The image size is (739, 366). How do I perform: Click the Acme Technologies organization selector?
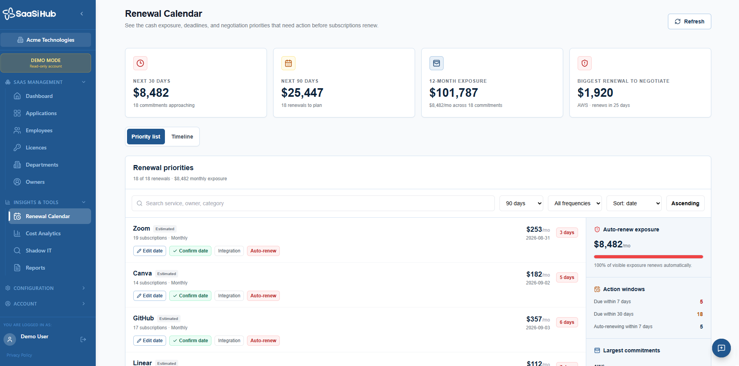46,40
